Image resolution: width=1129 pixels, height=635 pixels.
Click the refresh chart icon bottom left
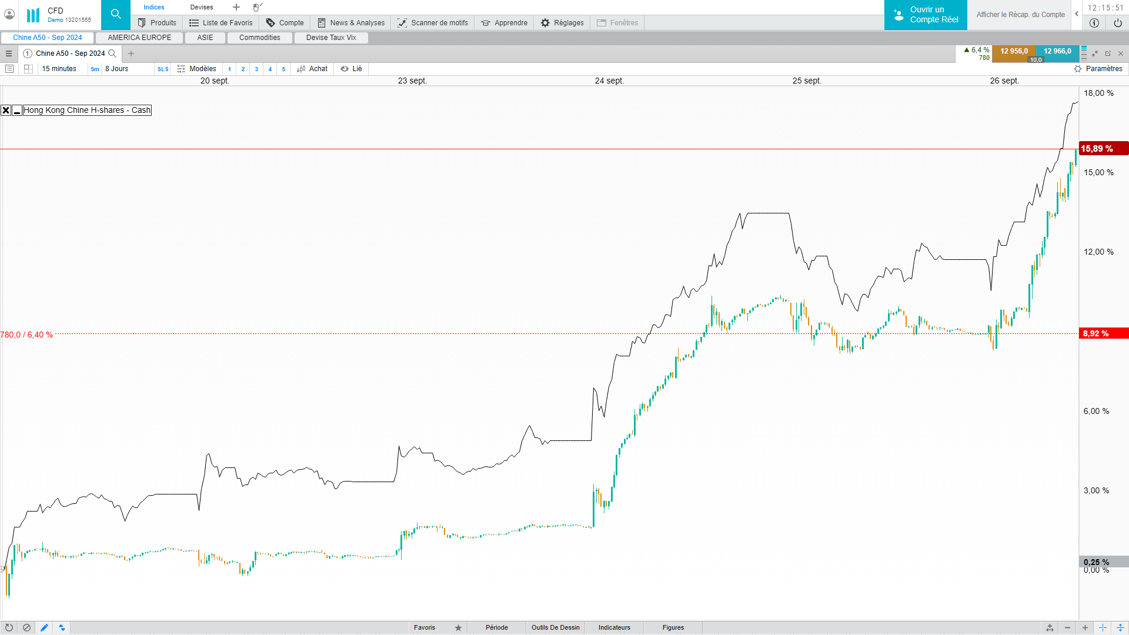[9, 627]
